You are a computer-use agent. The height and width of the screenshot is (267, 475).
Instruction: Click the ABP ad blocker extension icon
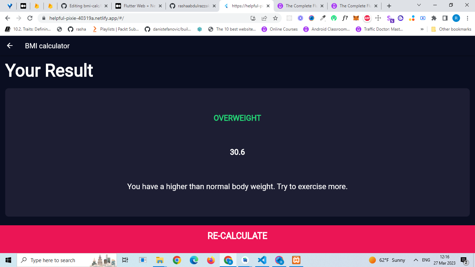(x=367, y=18)
